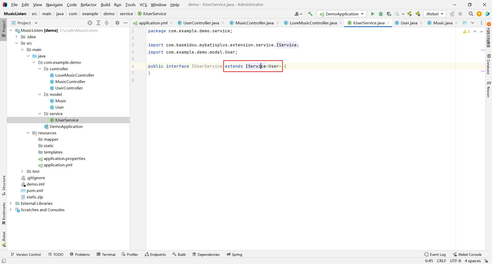
Task: Open editor tabs more options menu
Action: click(x=481, y=23)
